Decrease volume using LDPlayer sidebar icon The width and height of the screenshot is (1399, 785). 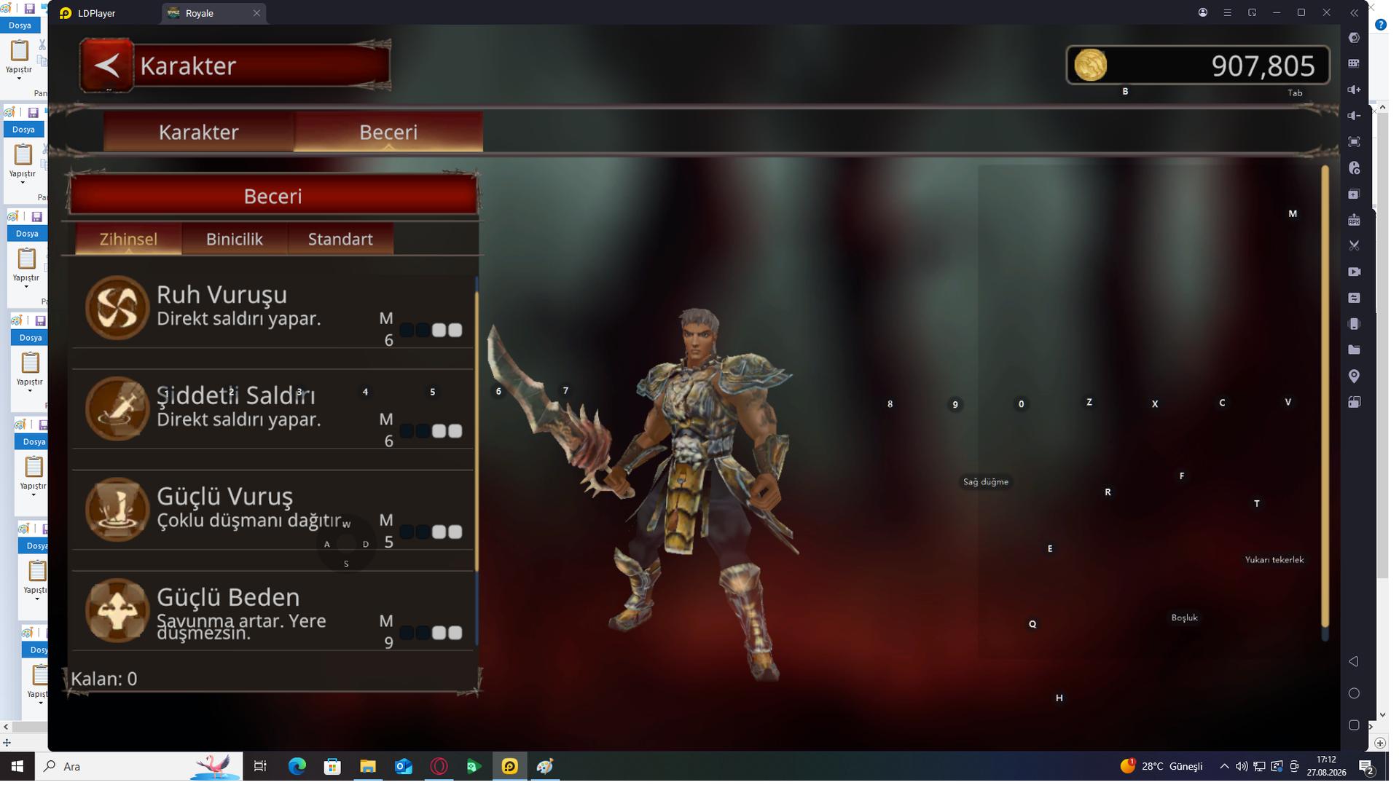click(x=1354, y=116)
